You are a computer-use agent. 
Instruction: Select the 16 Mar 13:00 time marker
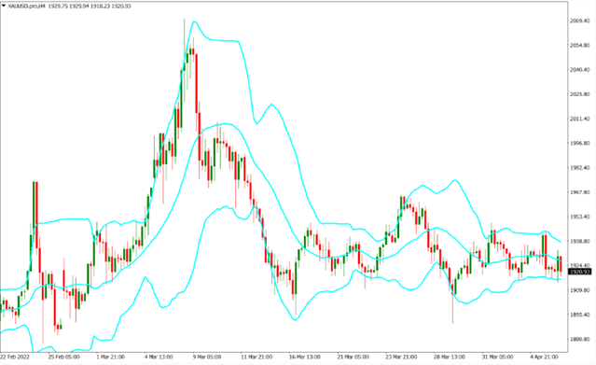[x=304, y=357]
